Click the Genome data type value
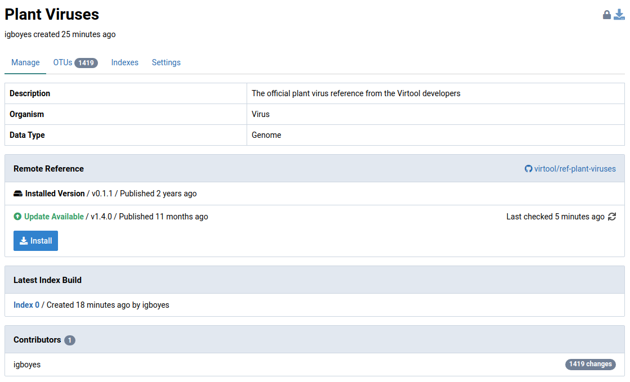Viewport: 630px width, 382px height. [x=266, y=135]
